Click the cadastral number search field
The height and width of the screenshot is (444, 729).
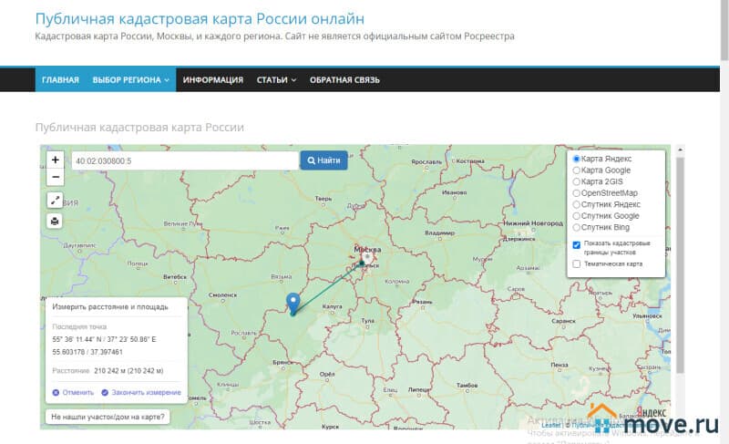184,160
